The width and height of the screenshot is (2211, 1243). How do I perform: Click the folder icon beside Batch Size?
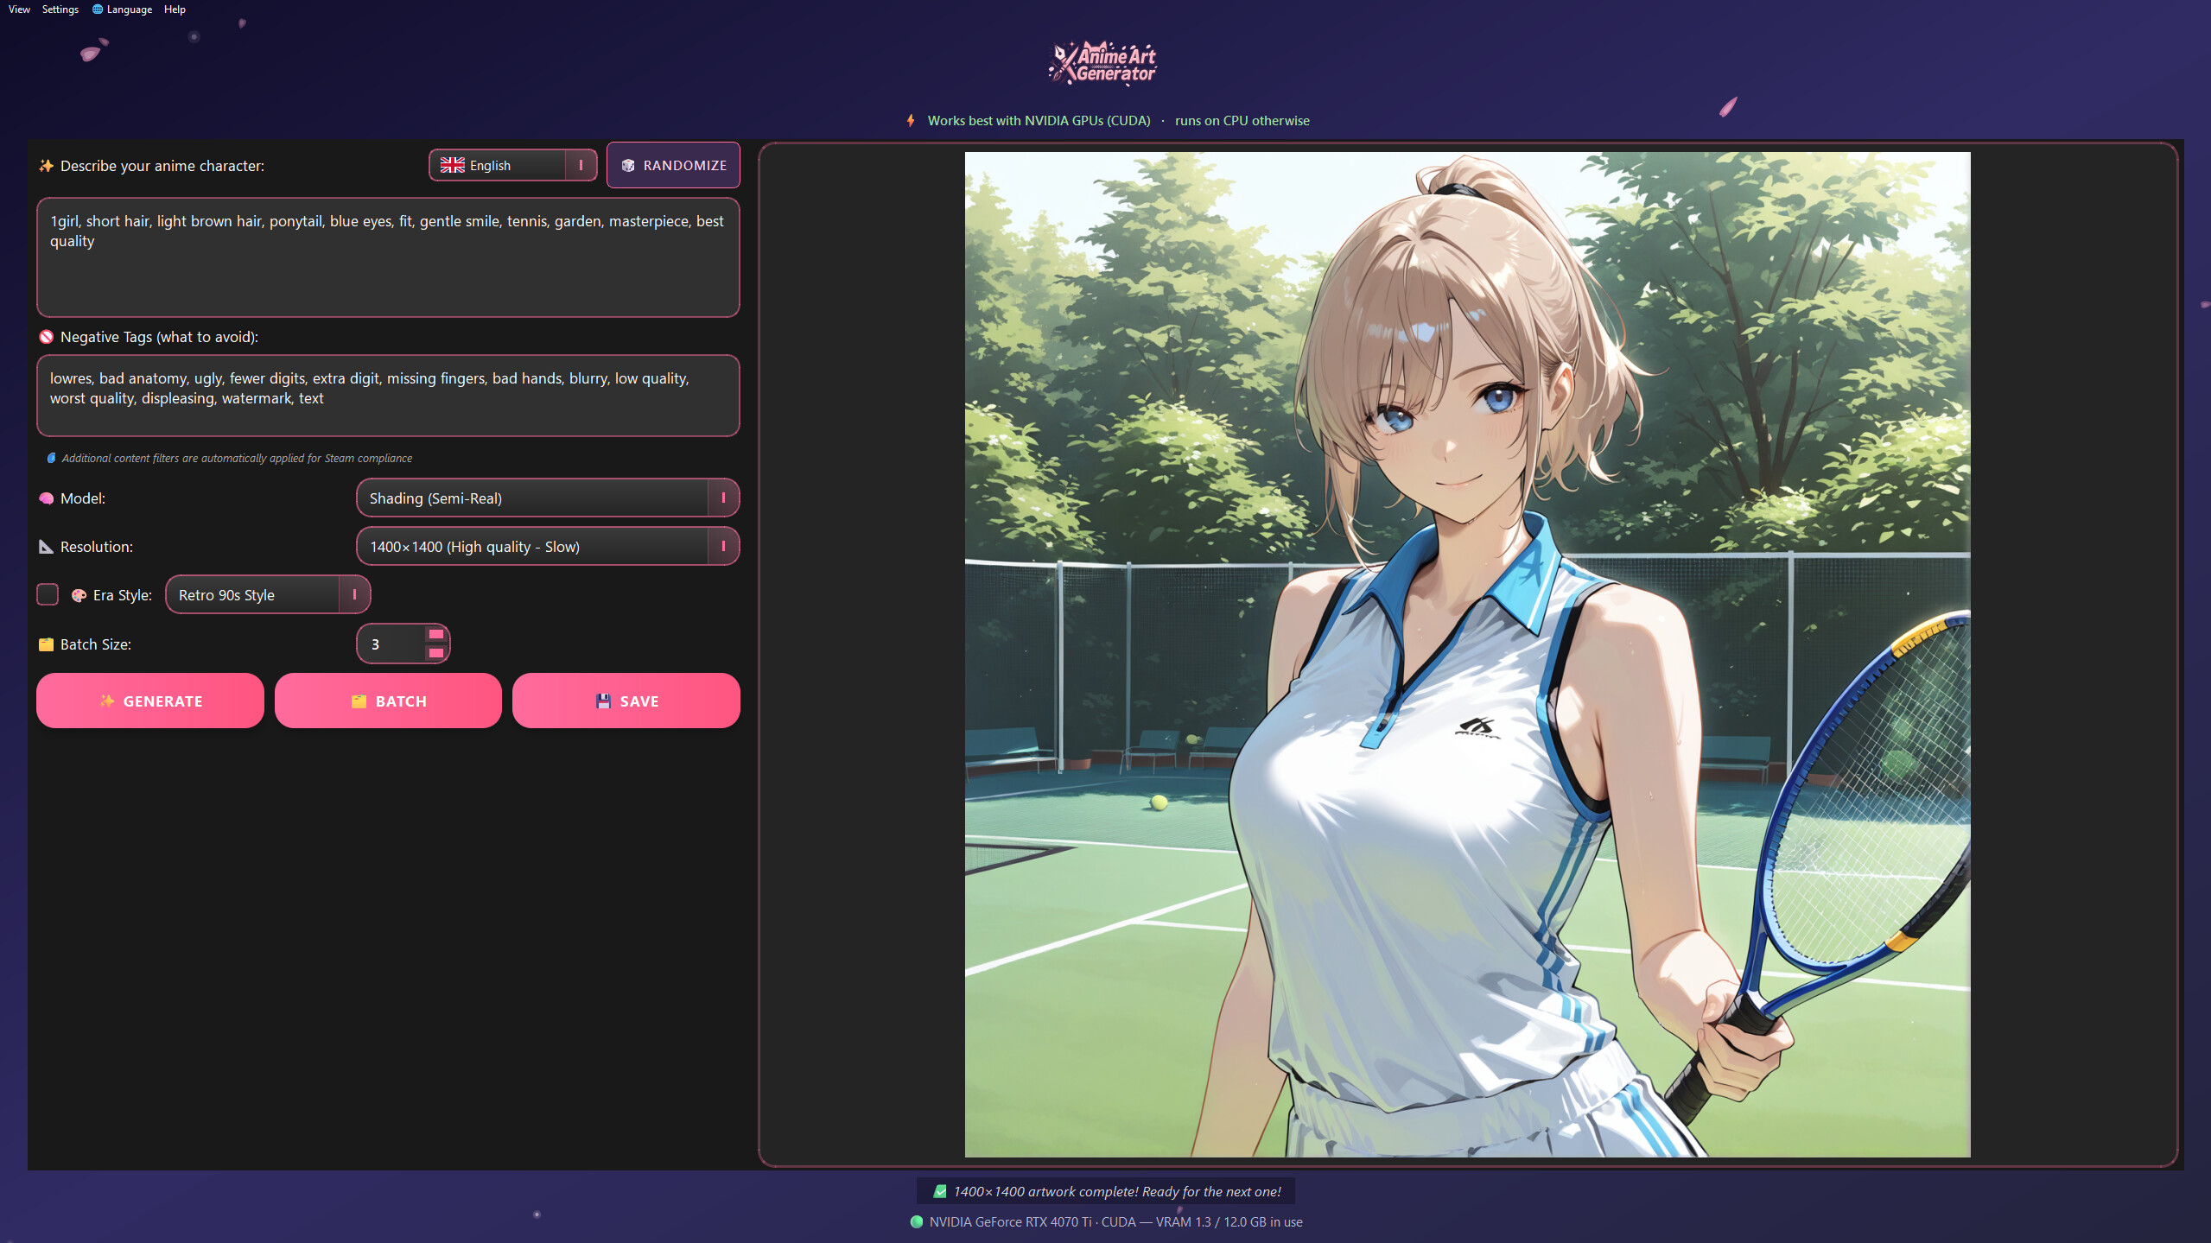(47, 644)
